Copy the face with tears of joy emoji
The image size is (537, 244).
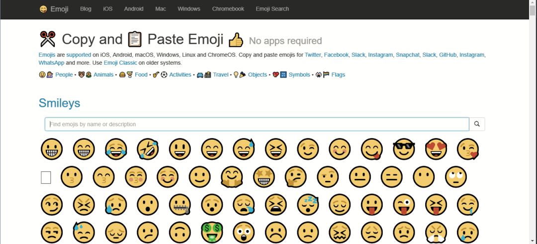pos(116,149)
